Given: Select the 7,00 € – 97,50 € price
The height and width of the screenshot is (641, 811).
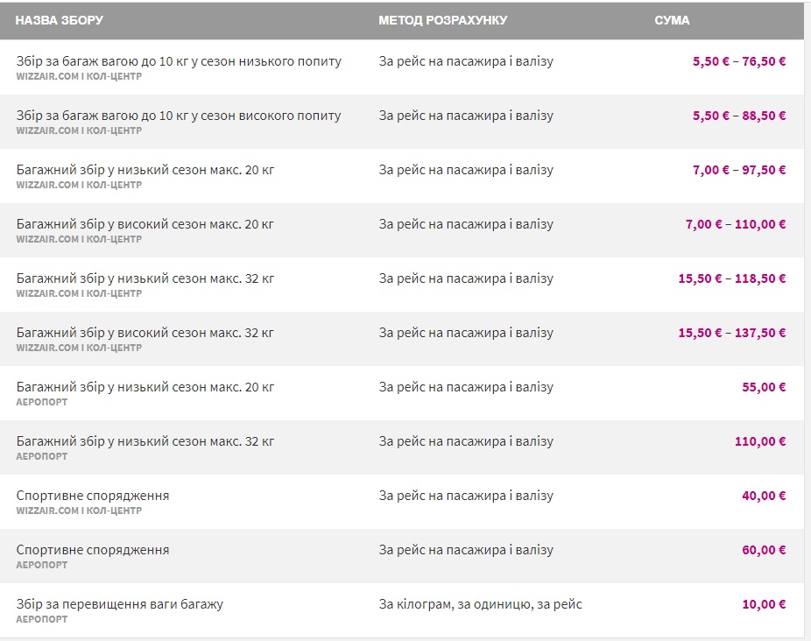Looking at the screenshot, I should pyautogui.click(x=739, y=170).
